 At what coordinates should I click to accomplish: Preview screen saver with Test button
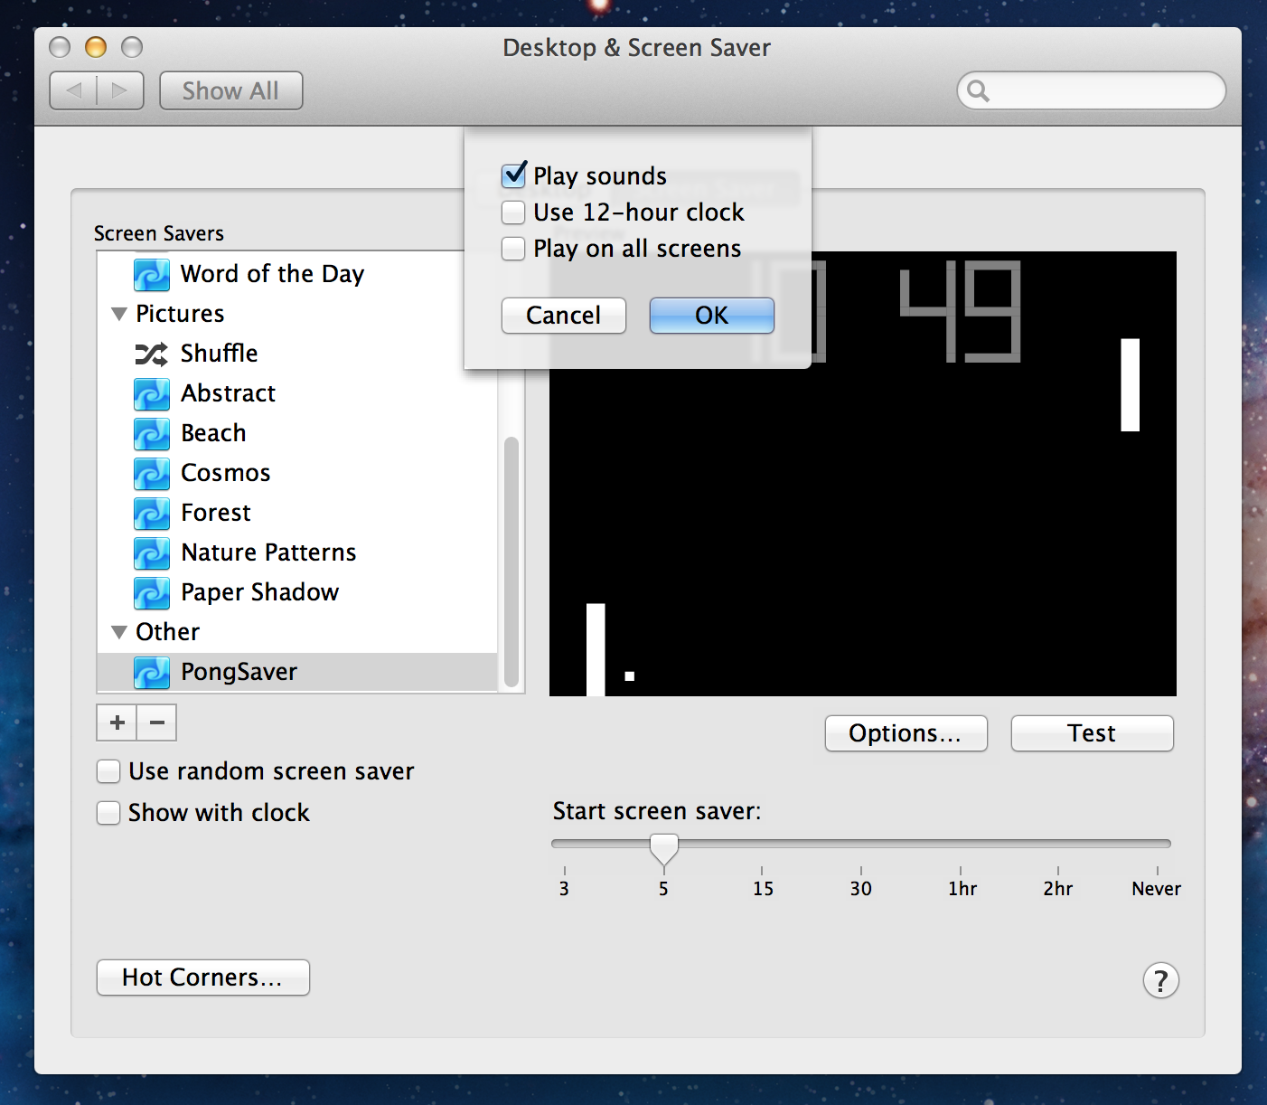(x=1093, y=733)
